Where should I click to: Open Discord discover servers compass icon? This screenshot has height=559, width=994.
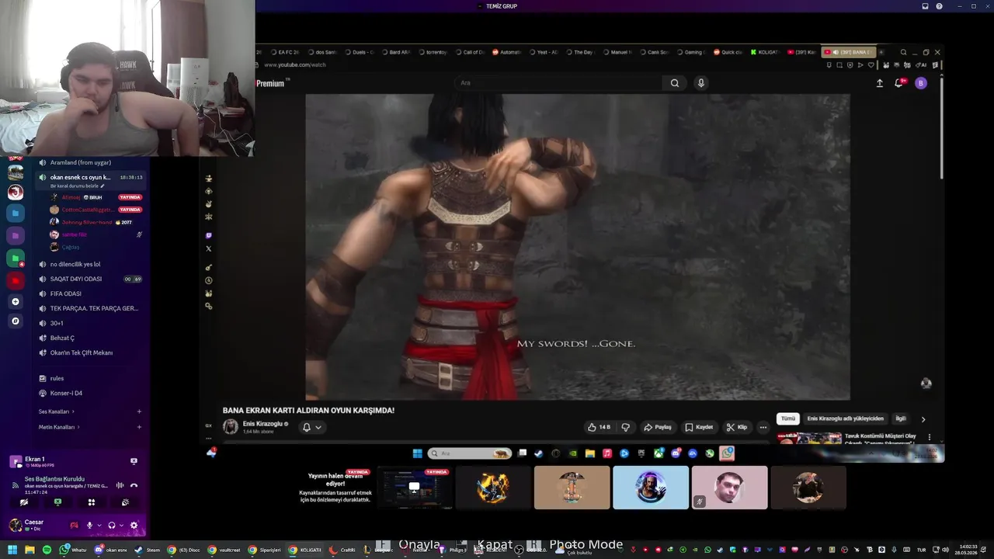pos(16,321)
